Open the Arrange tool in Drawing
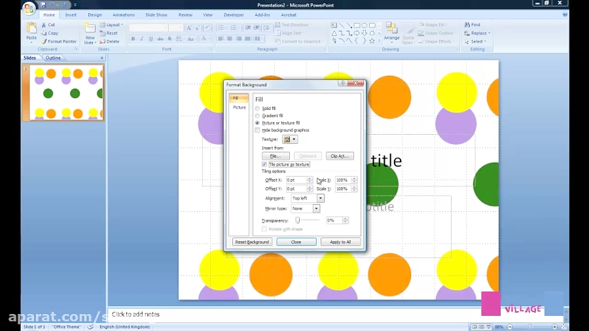The height and width of the screenshot is (331, 589). (391, 31)
